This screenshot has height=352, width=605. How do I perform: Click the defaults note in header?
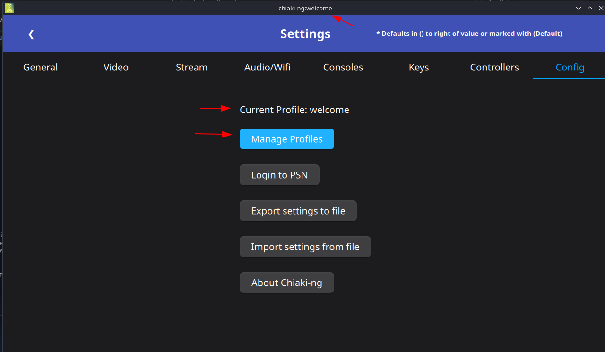click(x=469, y=34)
